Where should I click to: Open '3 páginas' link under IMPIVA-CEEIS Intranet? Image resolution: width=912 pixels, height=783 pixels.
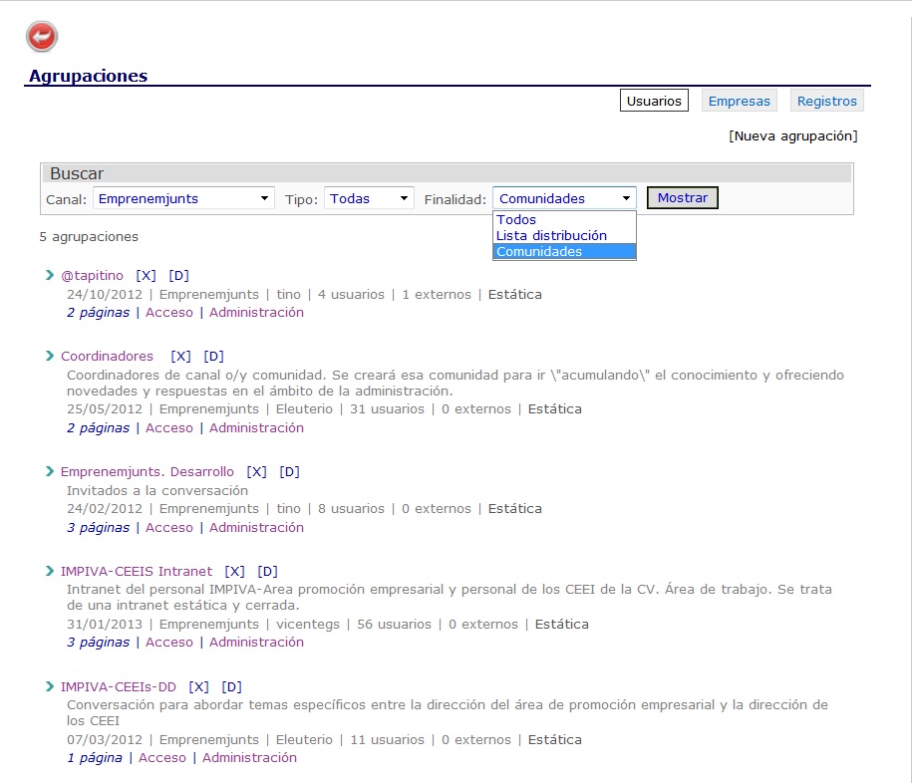pyautogui.click(x=98, y=643)
